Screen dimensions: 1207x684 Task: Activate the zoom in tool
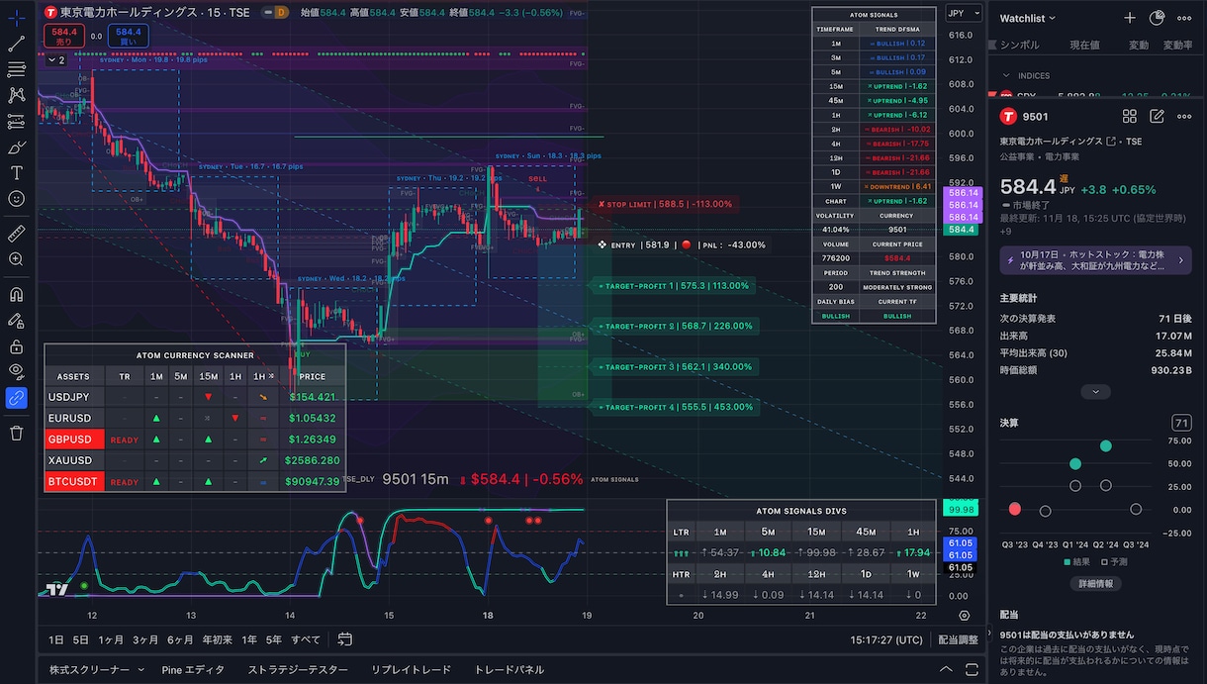click(x=17, y=259)
